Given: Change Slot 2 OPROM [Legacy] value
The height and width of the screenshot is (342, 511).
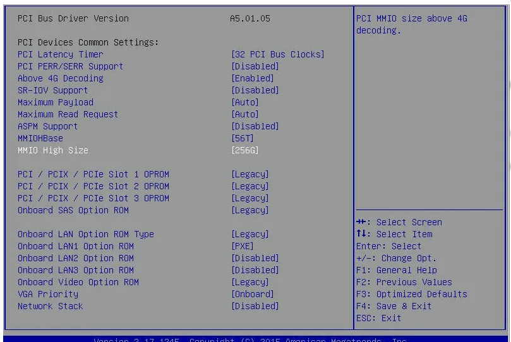Looking at the screenshot, I should pyautogui.click(x=250, y=186).
